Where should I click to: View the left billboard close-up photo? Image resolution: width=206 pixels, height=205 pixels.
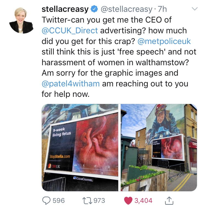pyautogui.click(x=80, y=147)
